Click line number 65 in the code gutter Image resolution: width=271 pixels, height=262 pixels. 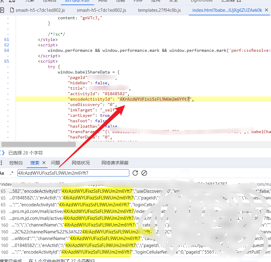pyautogui.click(x=7, y=61)
